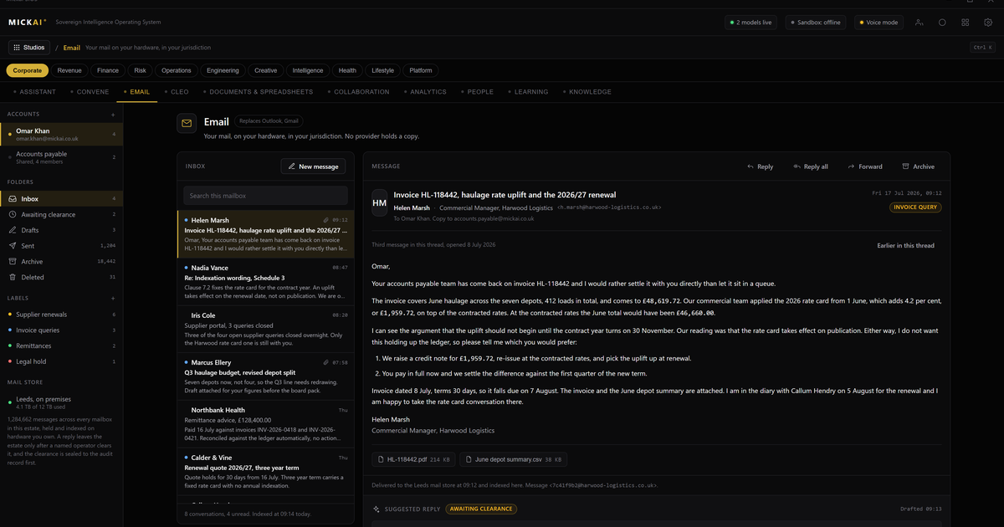This screenshot has width=1004, height=527.
Task: Open the Cleo tab
Action: tap(177, 92)
